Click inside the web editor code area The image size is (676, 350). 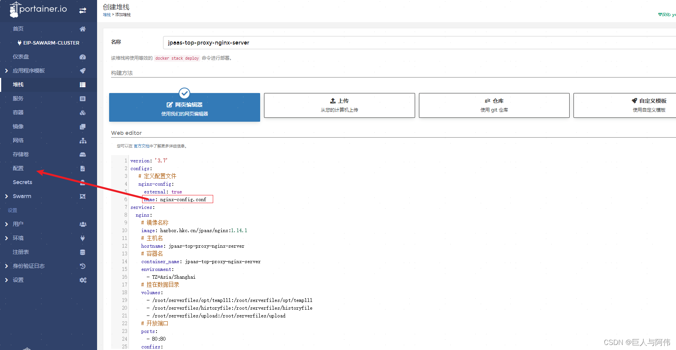coord(402,252)
